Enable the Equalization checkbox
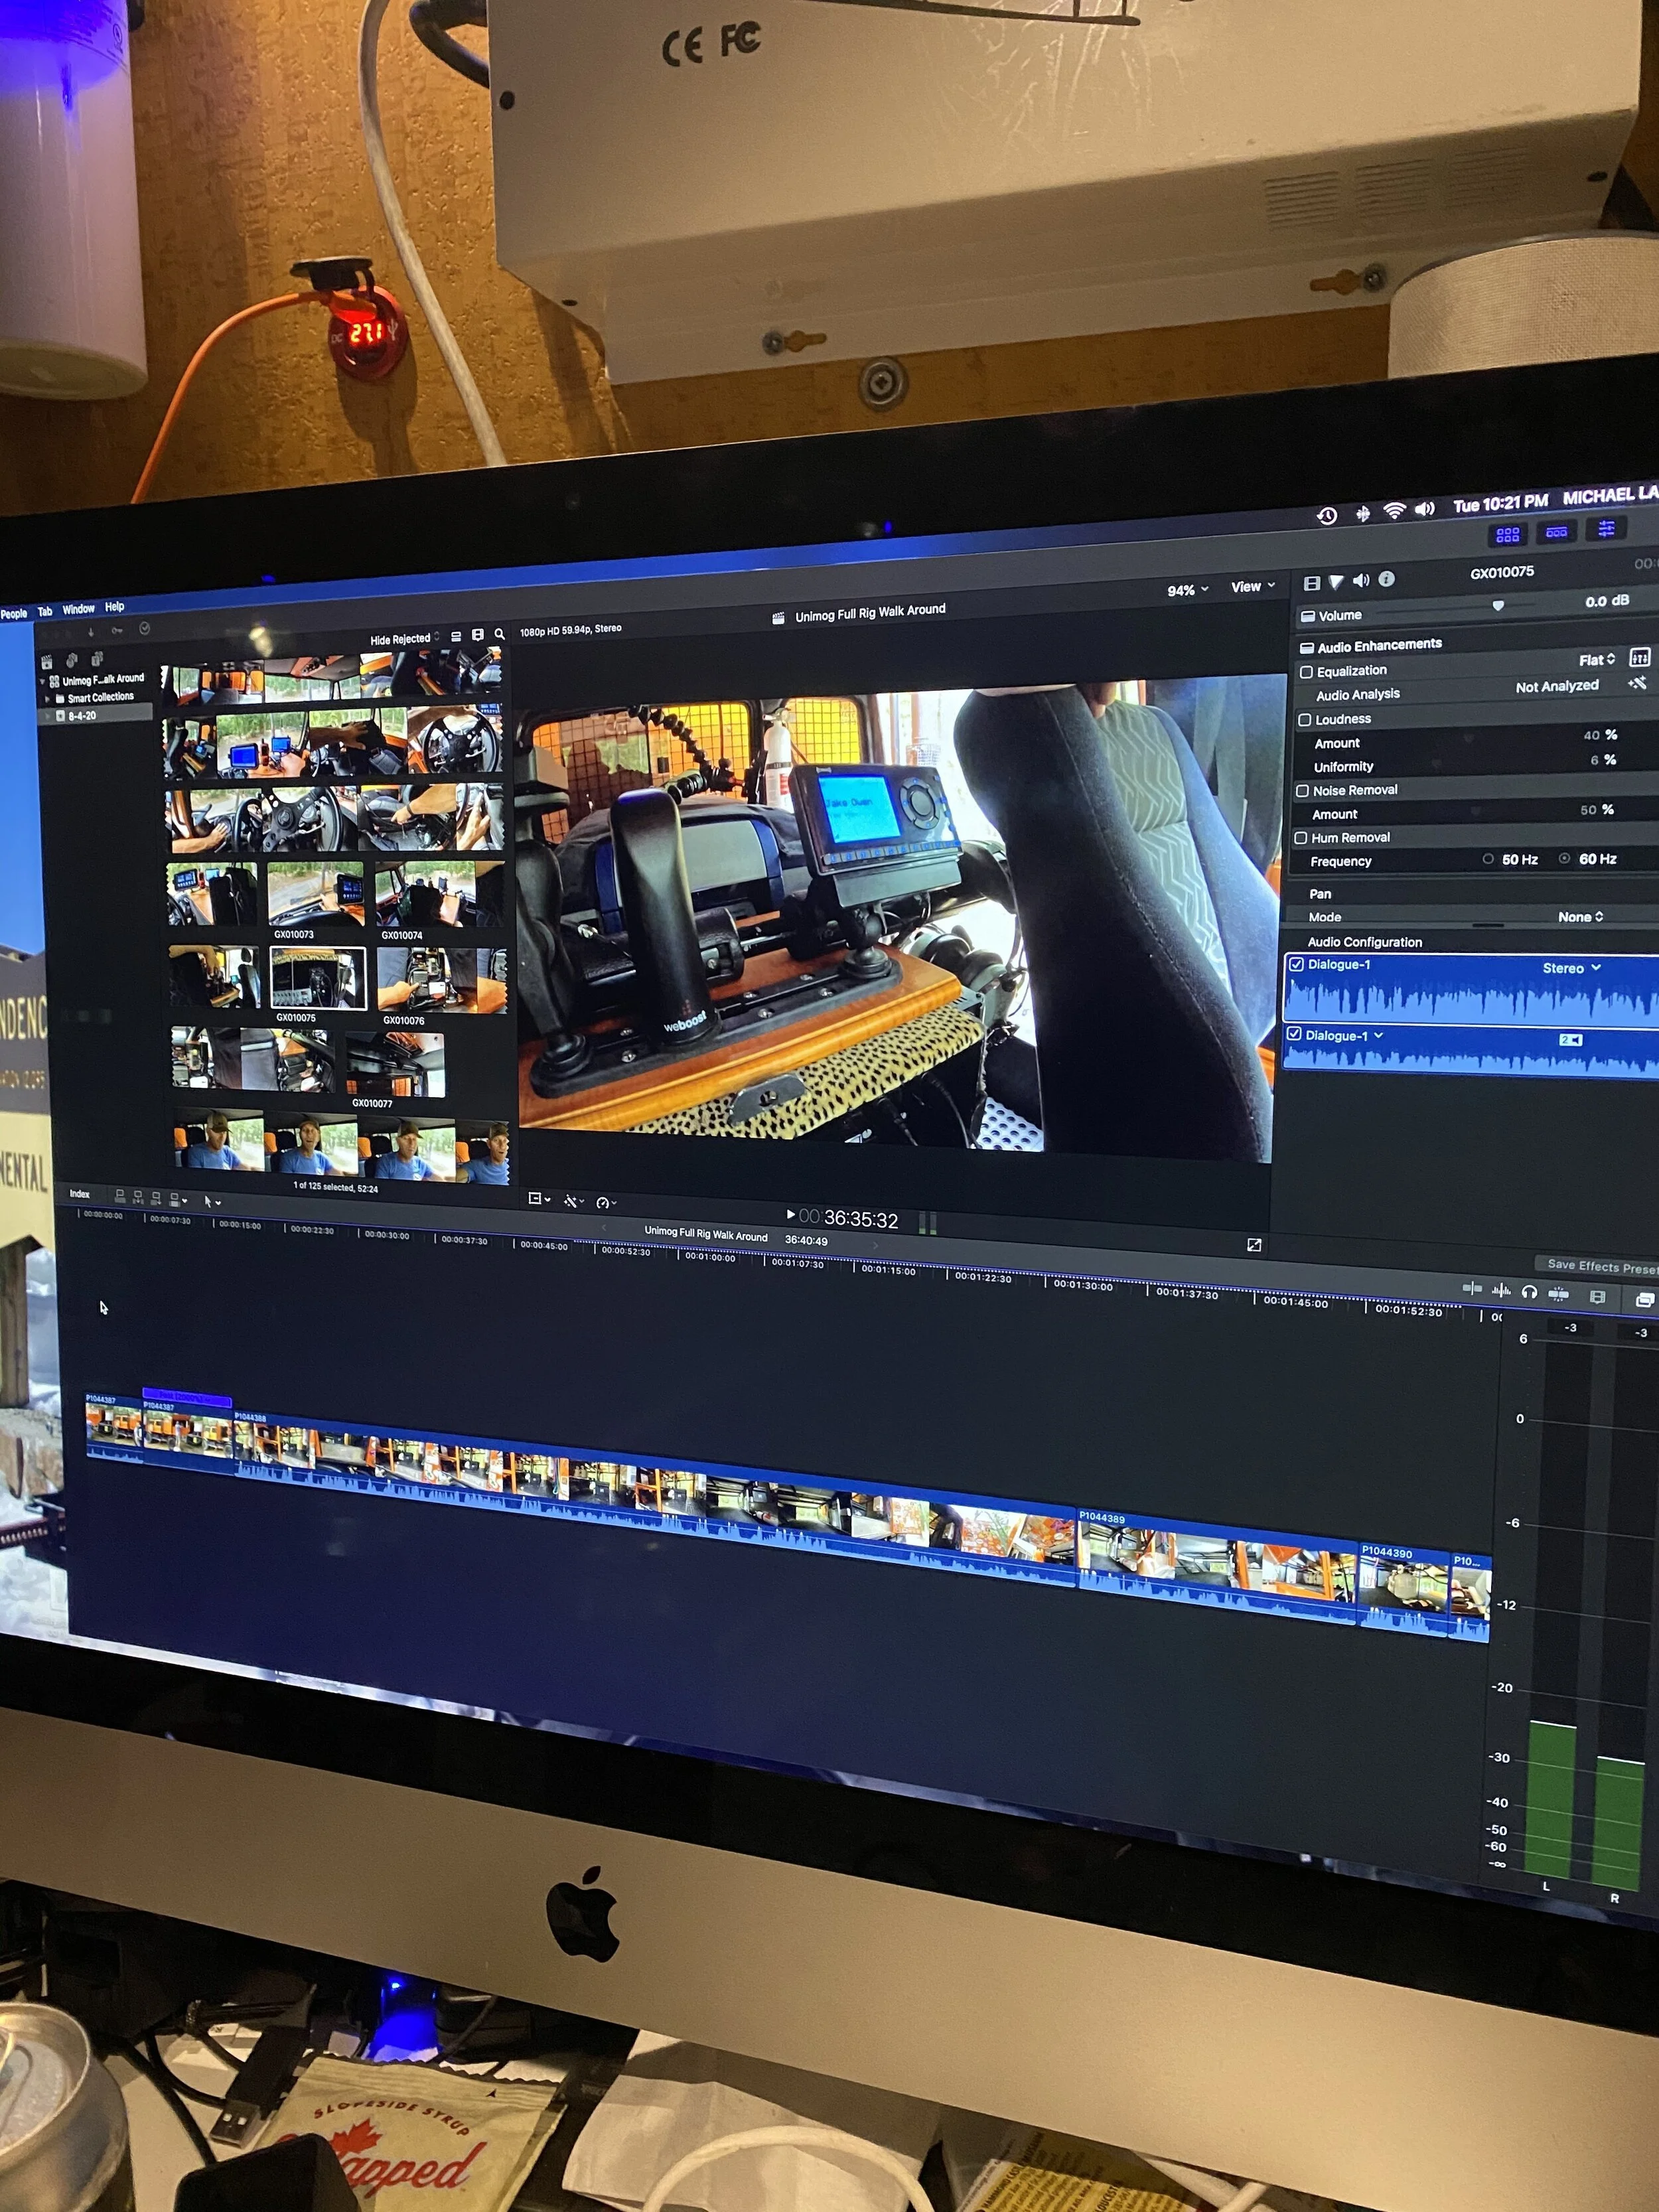 pos(1306,672)
